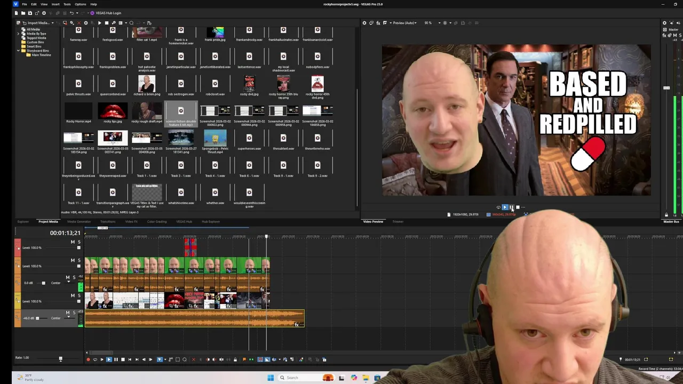
Task: Open project Properties gear in main toolbar
Action: click(44, 13)
